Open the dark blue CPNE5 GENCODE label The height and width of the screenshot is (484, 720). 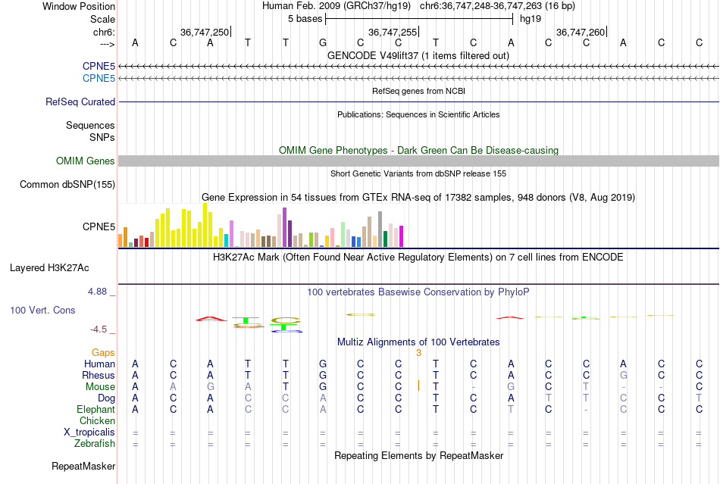coord(99,66)
